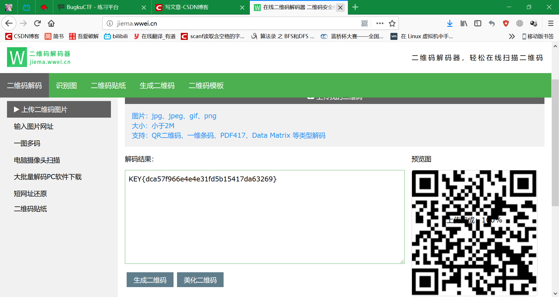Click the gray globe extension icon

(519, 23)
